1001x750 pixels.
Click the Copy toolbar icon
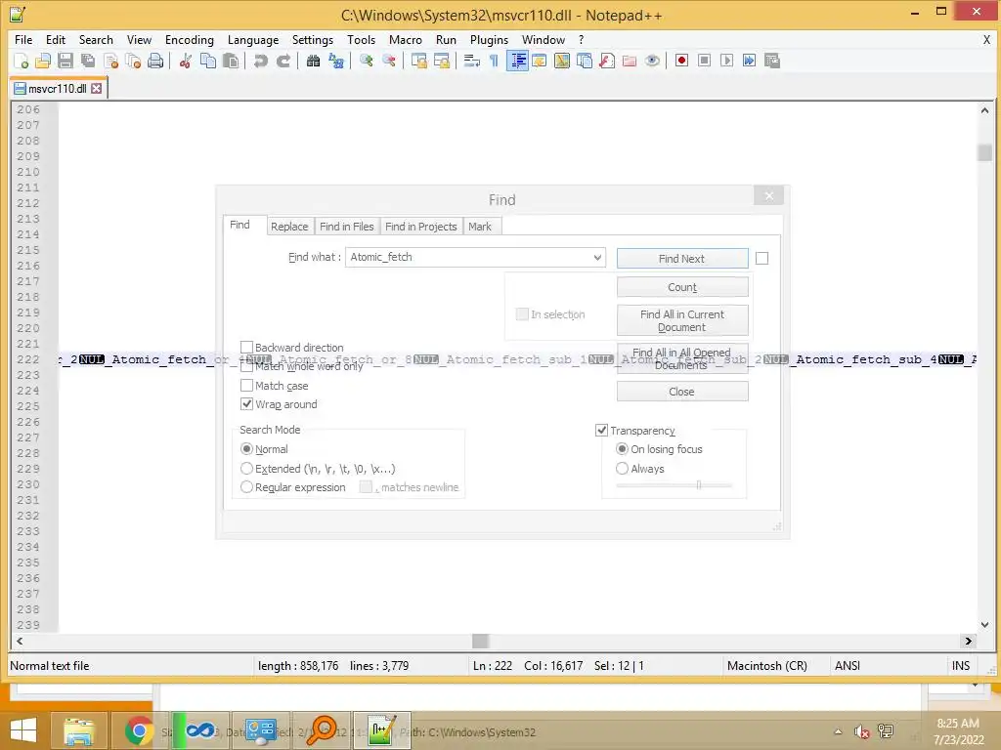pos(208,62)
